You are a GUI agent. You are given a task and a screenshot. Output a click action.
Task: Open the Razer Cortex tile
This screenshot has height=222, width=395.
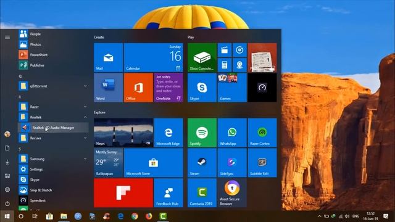point(262,133)
